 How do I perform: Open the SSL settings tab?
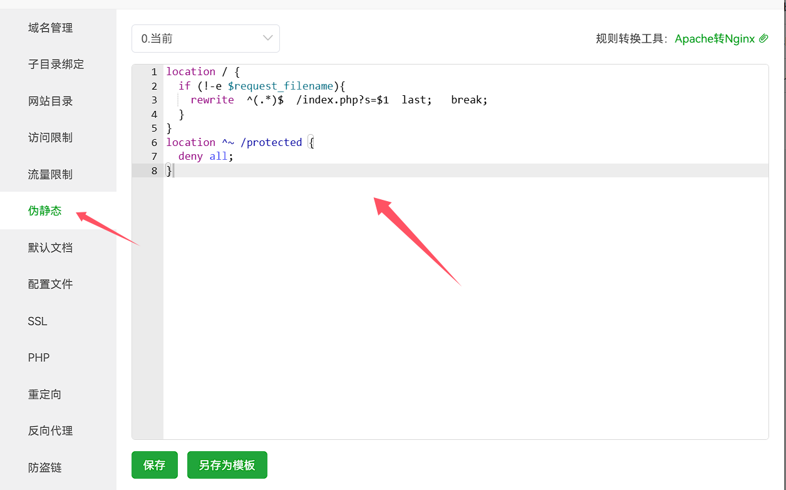38,321
